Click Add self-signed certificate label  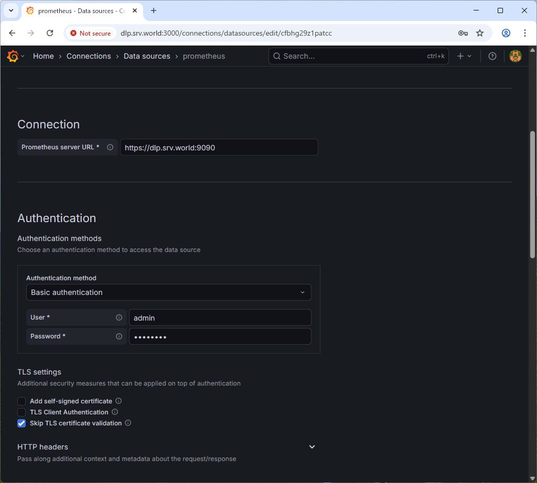coord(71,401)
